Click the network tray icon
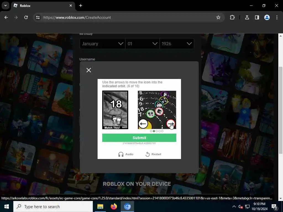The width and height of the screenshot is (283, 212). coord(247,206)
